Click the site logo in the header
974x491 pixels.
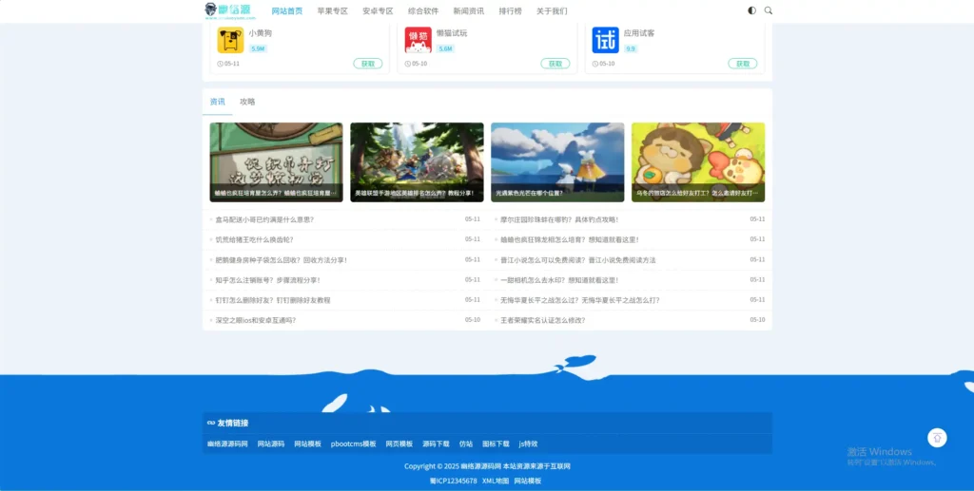point(230,10)
